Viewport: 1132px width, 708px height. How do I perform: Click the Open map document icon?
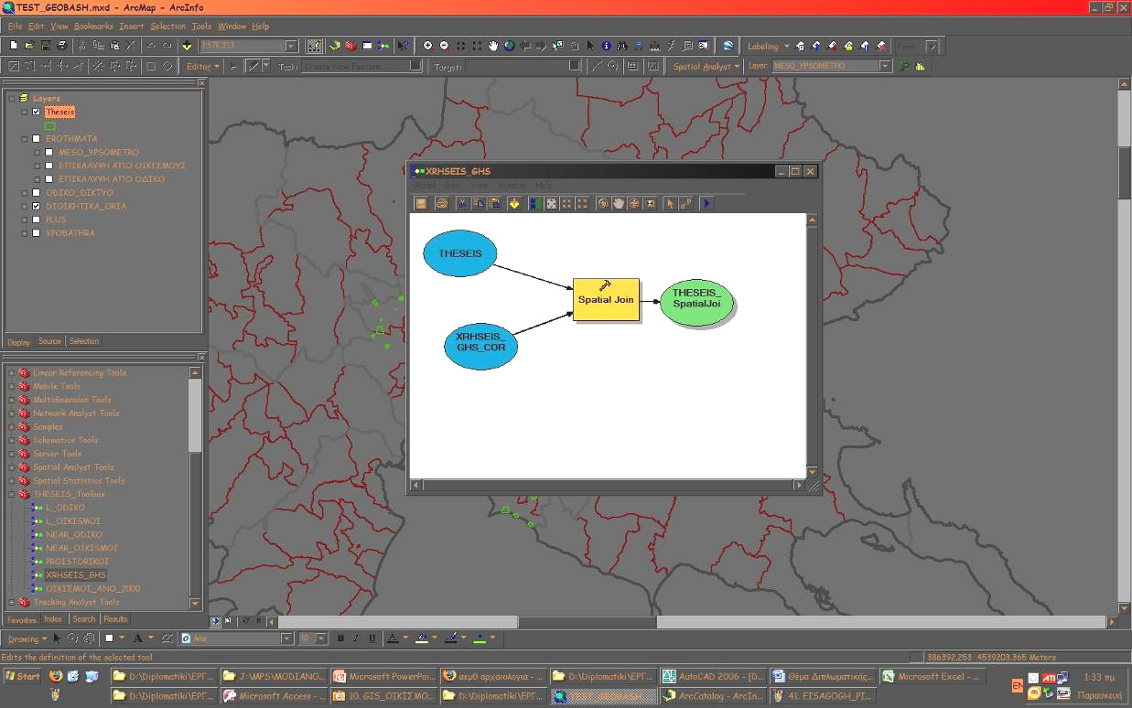point(29,46)
